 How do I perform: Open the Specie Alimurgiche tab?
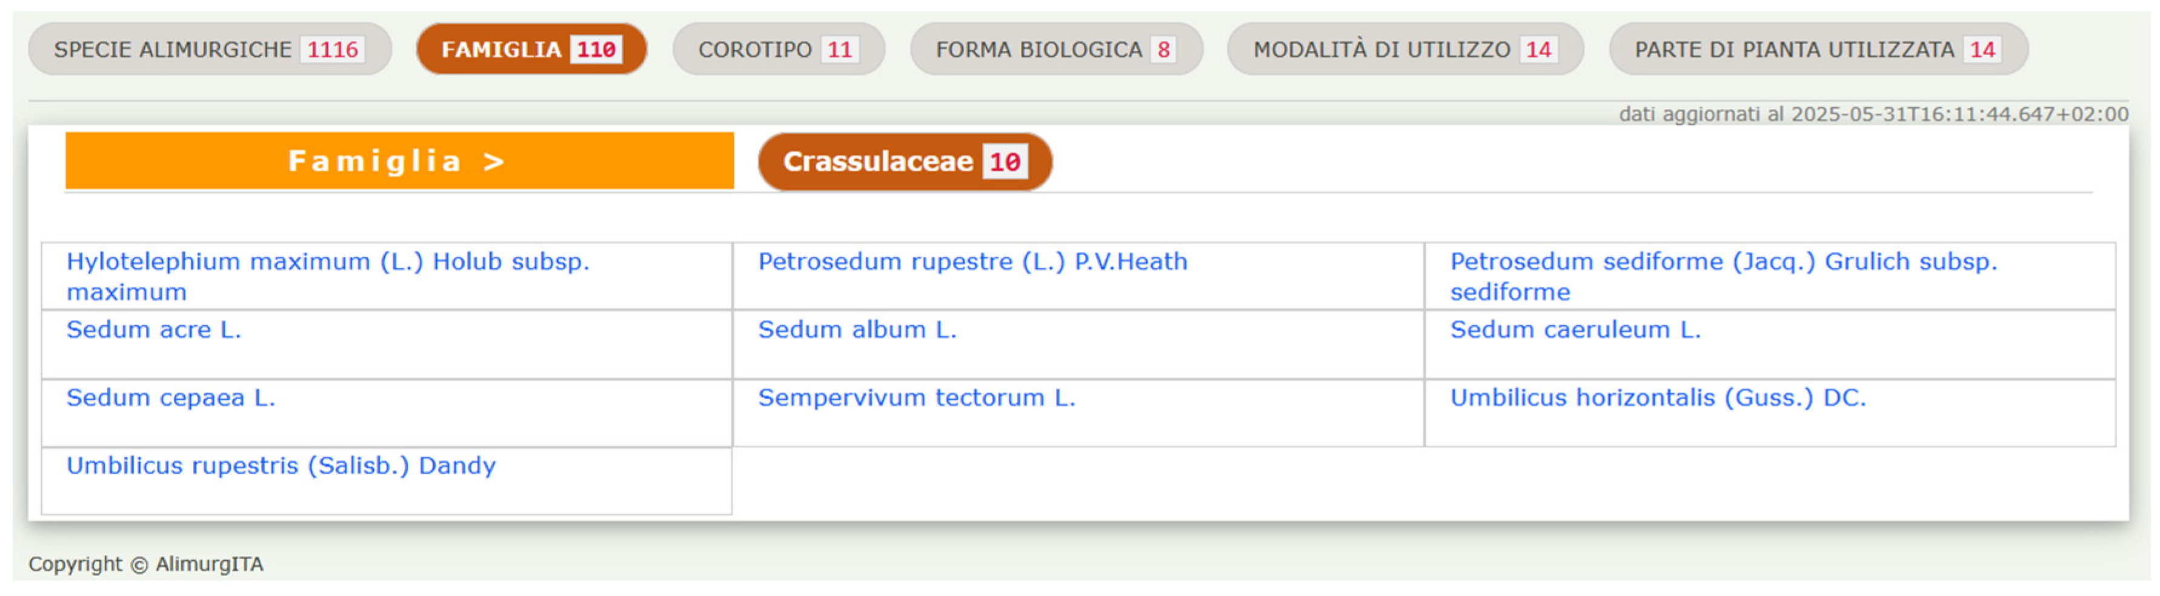click(209, 50)
